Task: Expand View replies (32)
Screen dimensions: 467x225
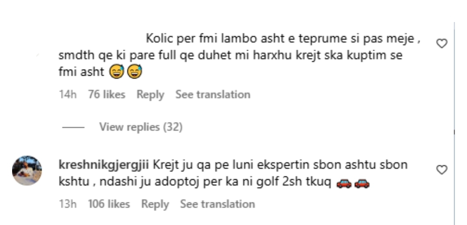Action: coord(141,127)
